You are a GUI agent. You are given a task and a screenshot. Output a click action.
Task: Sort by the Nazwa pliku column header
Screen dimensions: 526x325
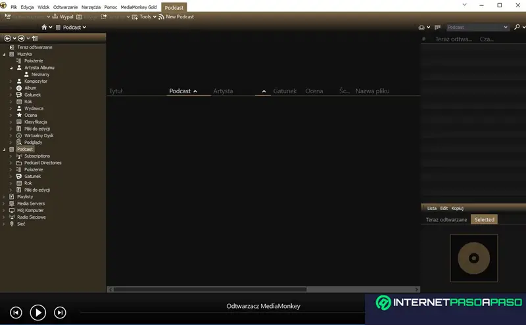[372, 91]
